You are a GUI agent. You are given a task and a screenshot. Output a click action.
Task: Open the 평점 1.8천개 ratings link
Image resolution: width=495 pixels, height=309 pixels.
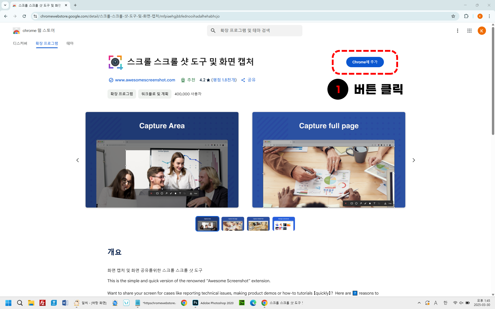tap(224, 80)
